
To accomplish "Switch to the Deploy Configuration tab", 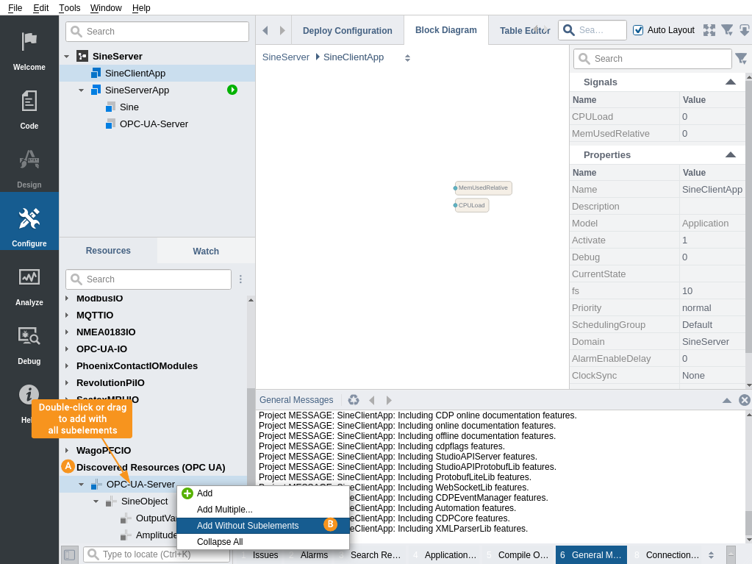I will coord(347,30).
